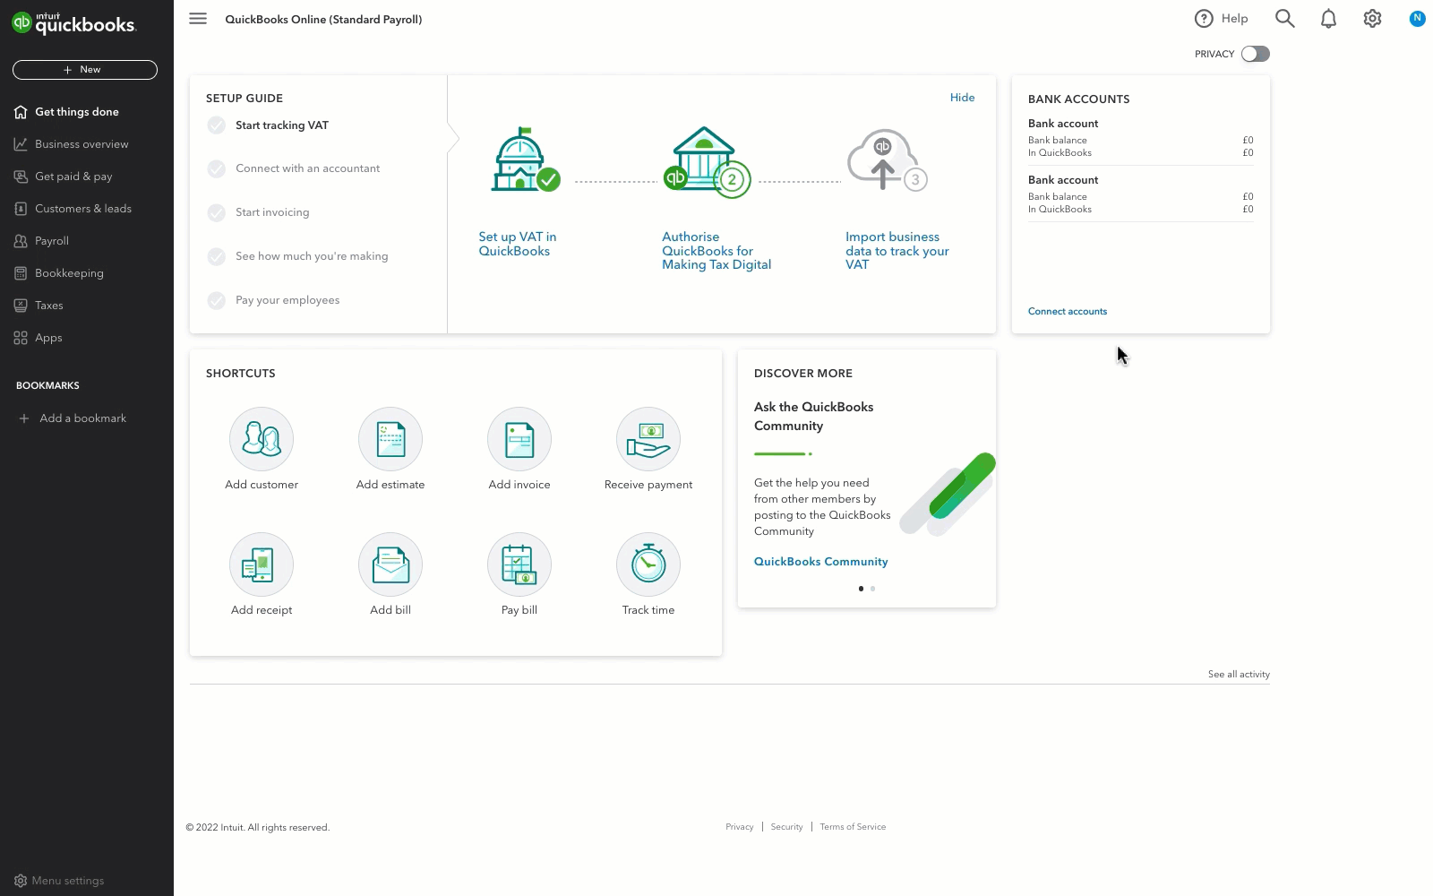Screen dimensions: 1433x896
Task: Open the Privacy footer link
Action: [x=740, y=827]
